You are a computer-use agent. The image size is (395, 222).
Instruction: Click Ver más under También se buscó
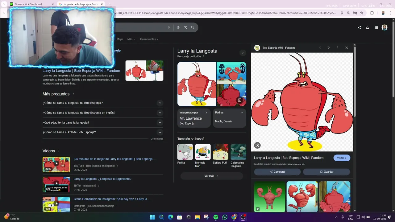tap(211, 176)
